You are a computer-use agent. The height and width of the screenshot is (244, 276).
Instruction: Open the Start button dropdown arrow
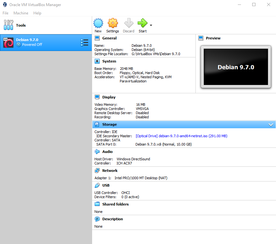pyautogui.click(x=151, y=25)
